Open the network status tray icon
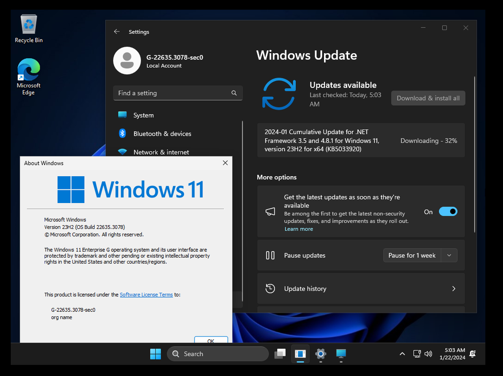503x376 pixels. point(417,354)
